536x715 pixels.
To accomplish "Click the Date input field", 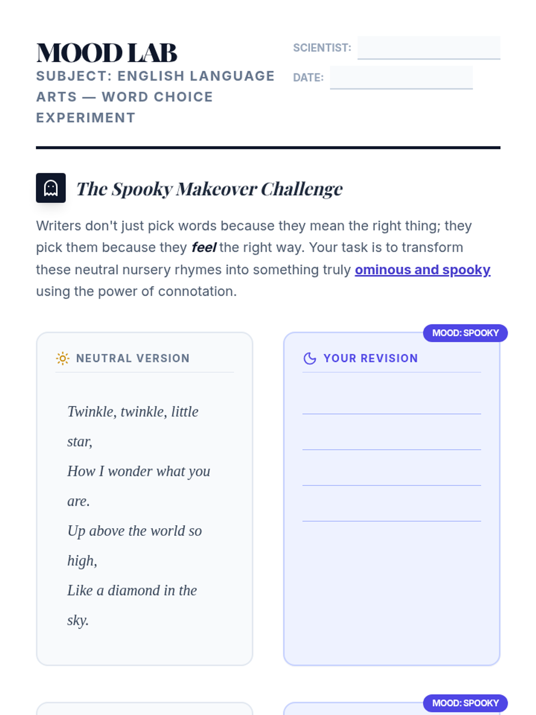I will click(x=401, y=77).
